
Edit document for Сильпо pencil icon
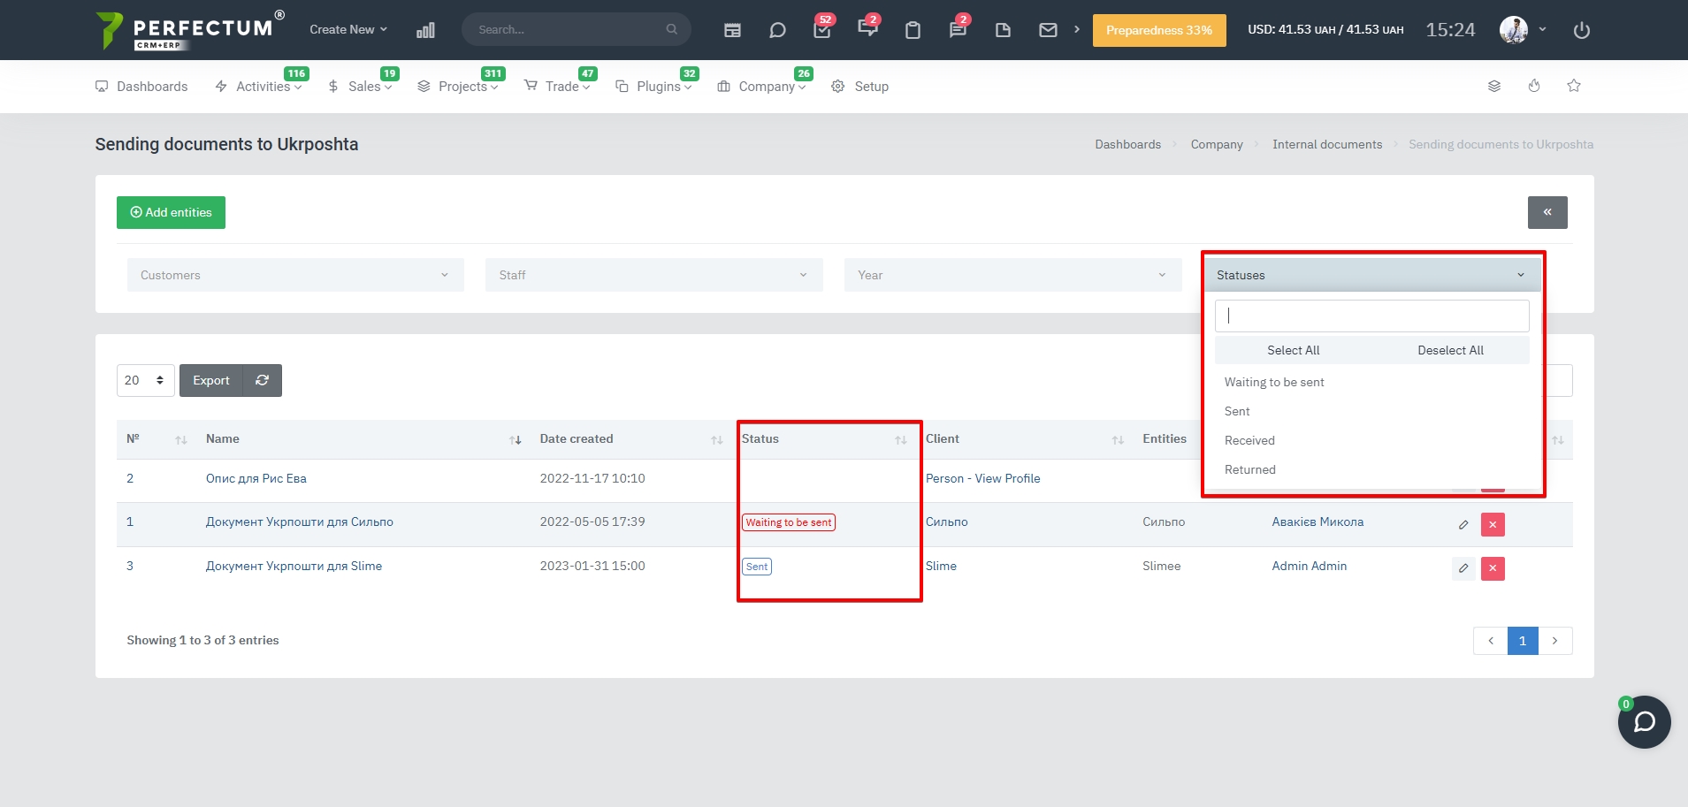(x=1463, y=524)
